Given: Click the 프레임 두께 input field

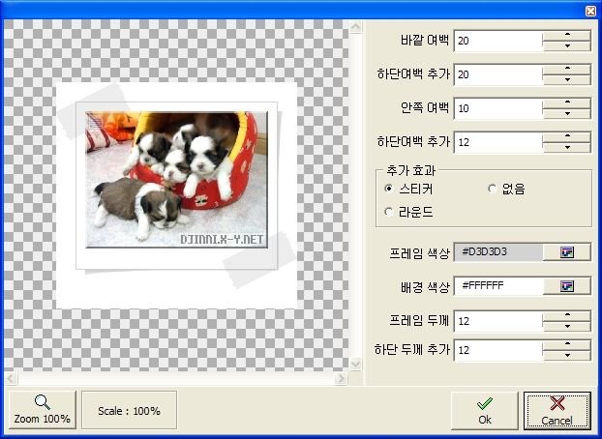Looking at the screenshot, I should (x=498, y=321).
